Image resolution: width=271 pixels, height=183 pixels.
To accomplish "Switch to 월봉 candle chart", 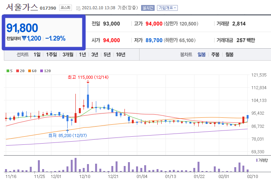I will pyautogui.click(x=229, y=54).
